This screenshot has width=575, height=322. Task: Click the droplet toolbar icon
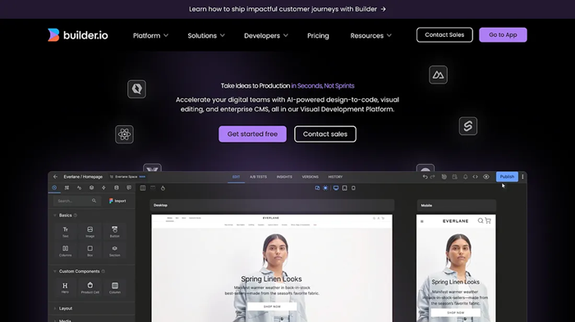[x=163, y=188]
